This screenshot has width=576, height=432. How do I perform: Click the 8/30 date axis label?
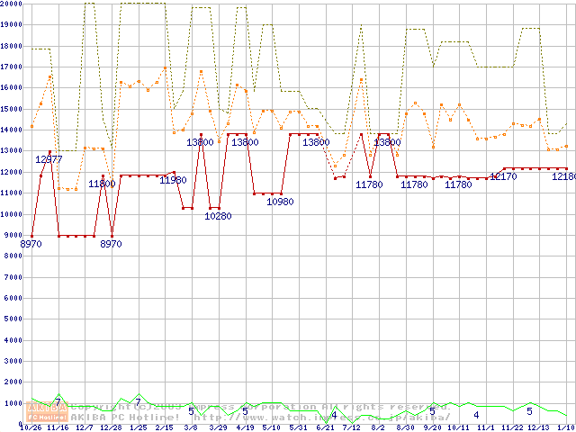coord(405,427)
